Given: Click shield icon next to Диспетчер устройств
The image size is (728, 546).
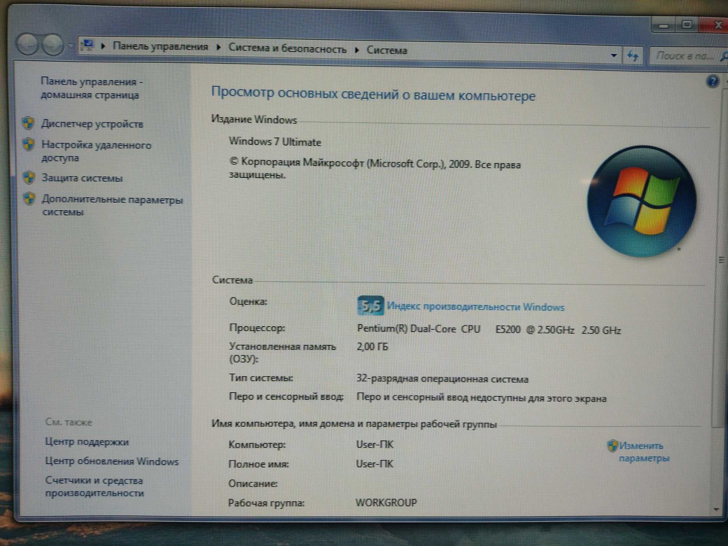Looking at the screenshot, I should pyautogui.click(x=28, y=123).
